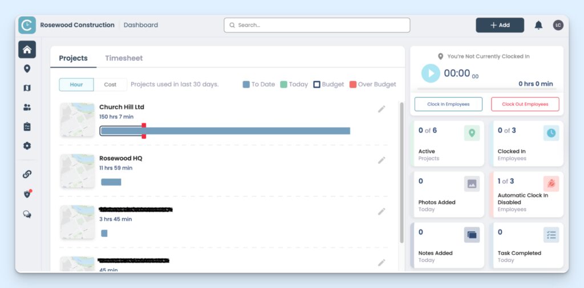This screenshot has height=288, width=584.
Task: Start the clock-in play button
Action: (431, 73)
